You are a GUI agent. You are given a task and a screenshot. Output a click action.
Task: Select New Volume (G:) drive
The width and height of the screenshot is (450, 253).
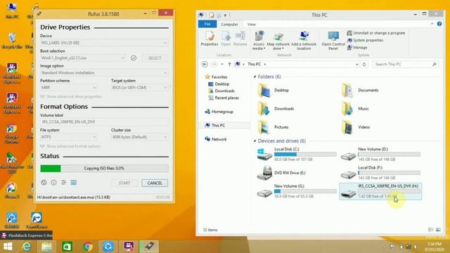(297, 191)
